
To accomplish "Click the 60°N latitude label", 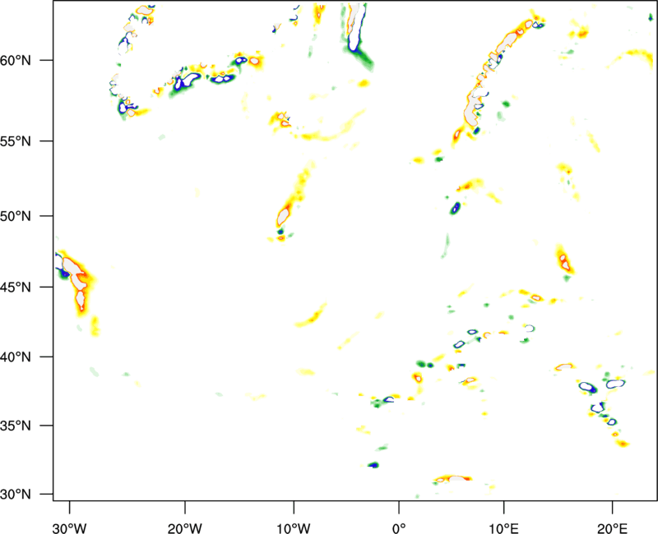I will click(x=16, y=60).
